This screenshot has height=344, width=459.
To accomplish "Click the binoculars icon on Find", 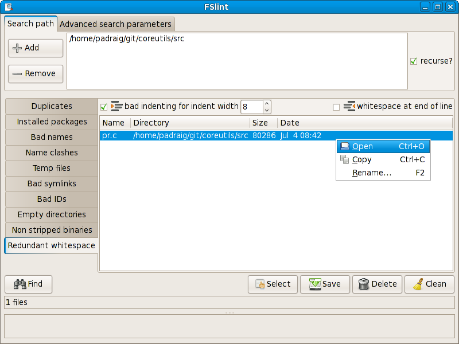I will (20, 284).
